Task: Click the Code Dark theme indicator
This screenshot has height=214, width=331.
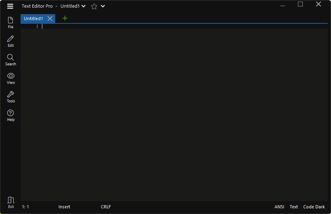Action: click(x=314, y=207)
